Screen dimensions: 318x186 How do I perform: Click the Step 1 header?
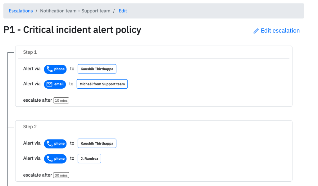(30, 52)
